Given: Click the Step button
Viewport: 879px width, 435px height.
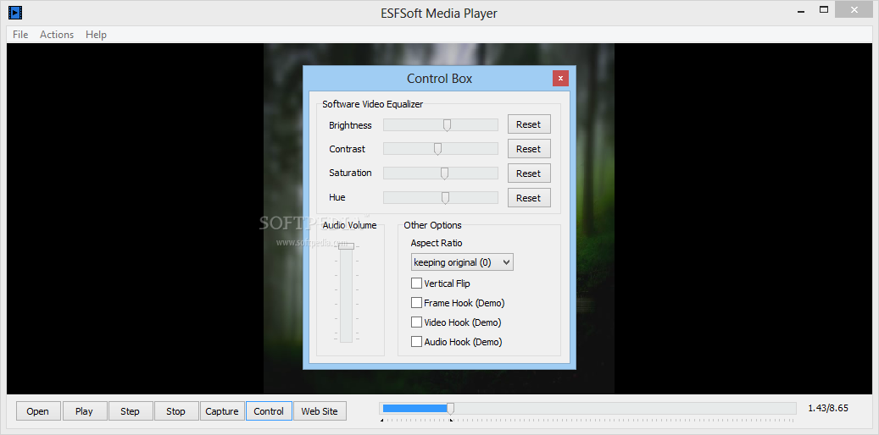Looking at the screenshot, I should 130,411.
